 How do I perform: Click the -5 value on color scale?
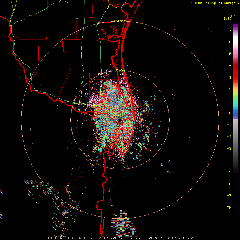coord(229,172)
